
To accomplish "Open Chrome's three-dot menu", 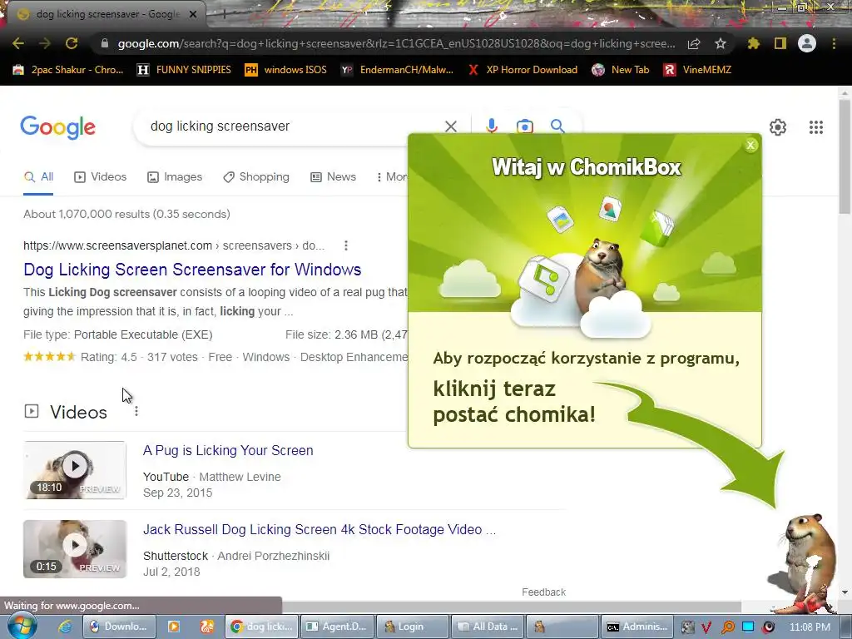I will pyautogui.click(x=834, y=43).
